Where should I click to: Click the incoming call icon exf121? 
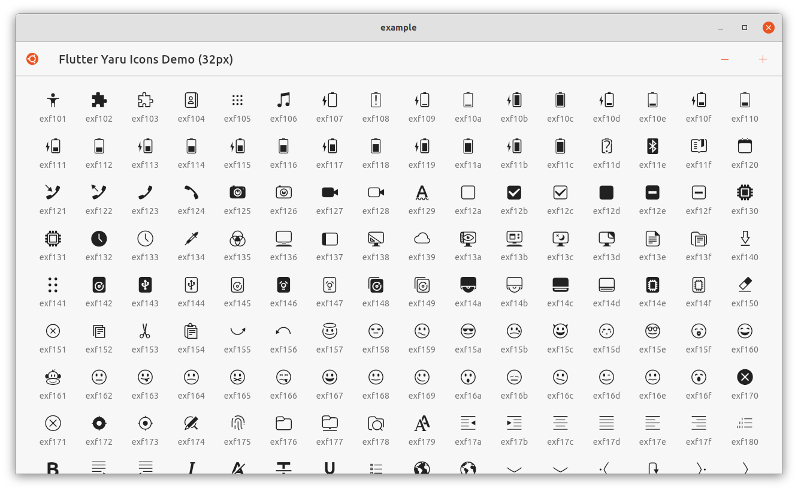tap(53, 192)
